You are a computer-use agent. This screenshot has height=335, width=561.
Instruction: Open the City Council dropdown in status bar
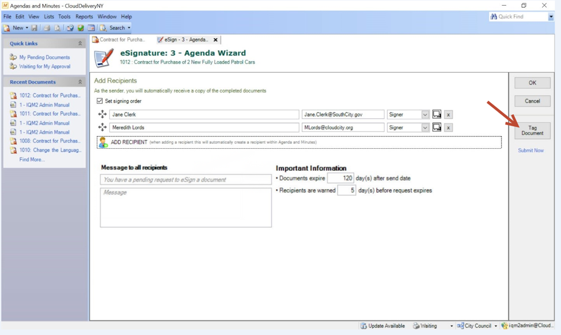(x=495, y=326)
